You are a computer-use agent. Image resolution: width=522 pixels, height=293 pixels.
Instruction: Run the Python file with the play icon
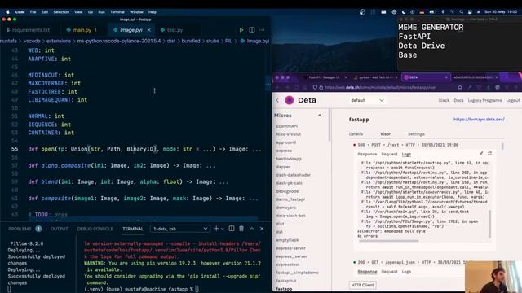click(241, 30)
